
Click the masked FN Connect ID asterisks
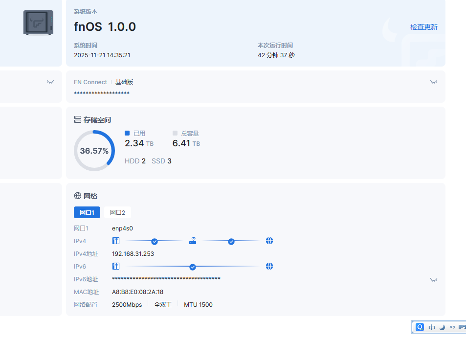click(102, 93)
